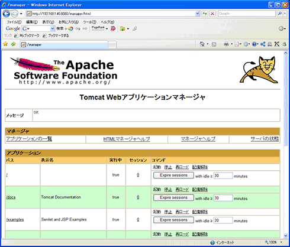Click Expire sessions for the /examples row
Viewport: 290px width, 247px height.
tap(173, 220)
